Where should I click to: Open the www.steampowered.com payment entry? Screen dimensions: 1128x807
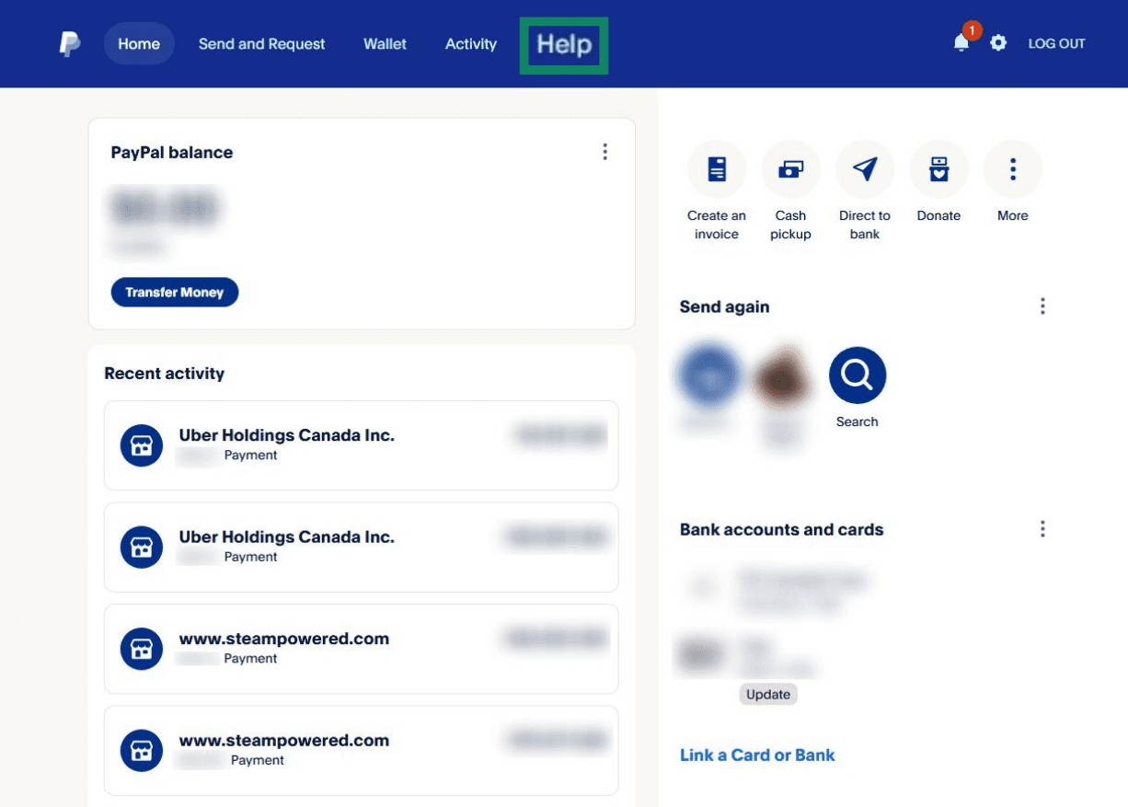pyautogui.click(x=362, y=648)
